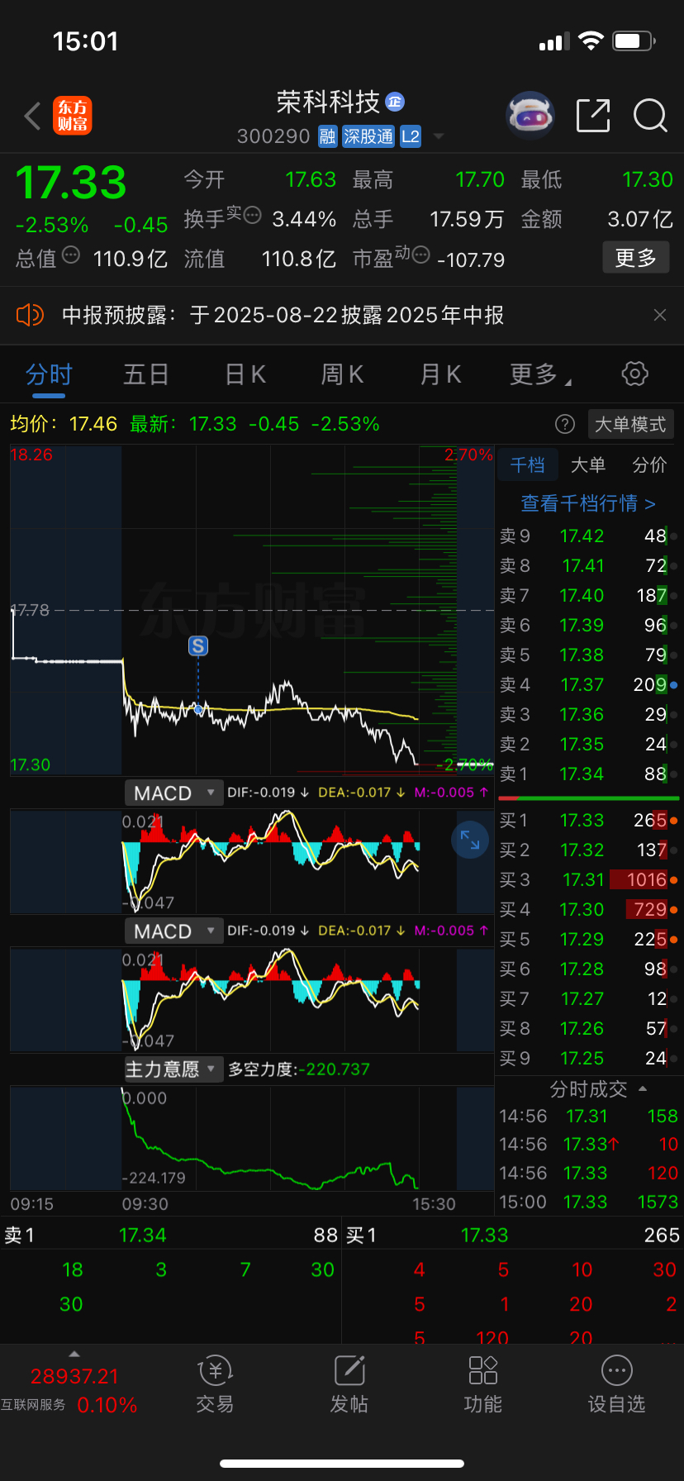Select the 千档 order book tab

[x=527, y=465]
